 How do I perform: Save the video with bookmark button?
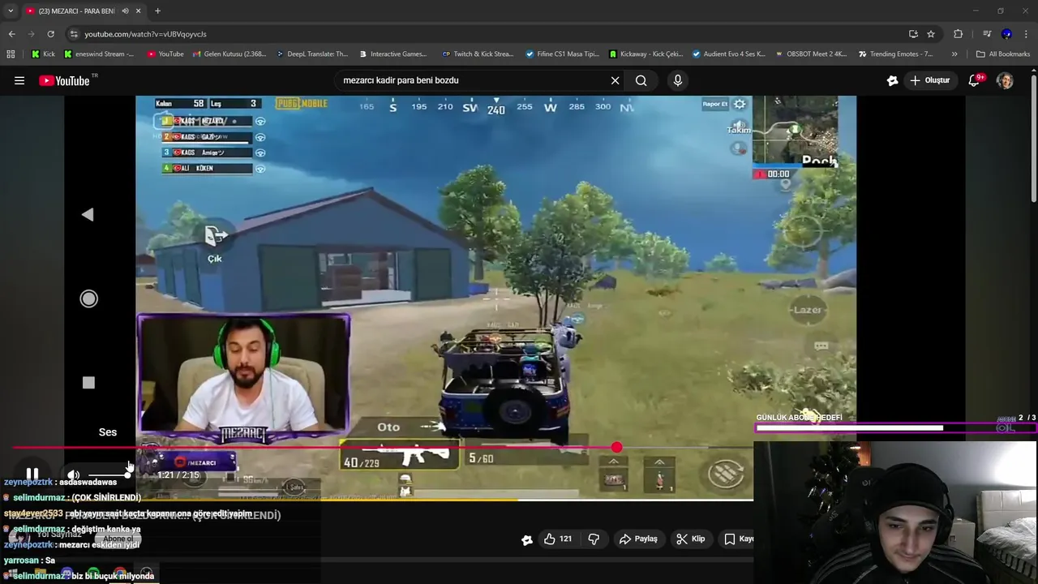[x=739, y=539]
